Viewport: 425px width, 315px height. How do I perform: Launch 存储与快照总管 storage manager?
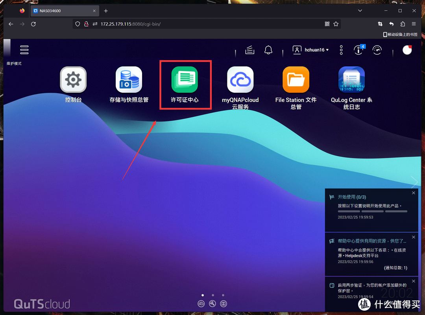[129, 84]
